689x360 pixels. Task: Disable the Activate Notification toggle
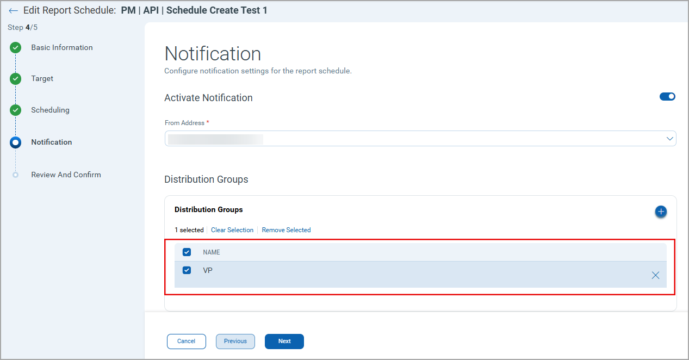point(667,96)
